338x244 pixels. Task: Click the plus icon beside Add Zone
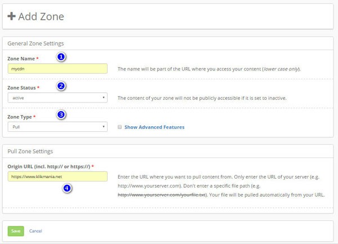pyautogui.click(x=11, y=17)
